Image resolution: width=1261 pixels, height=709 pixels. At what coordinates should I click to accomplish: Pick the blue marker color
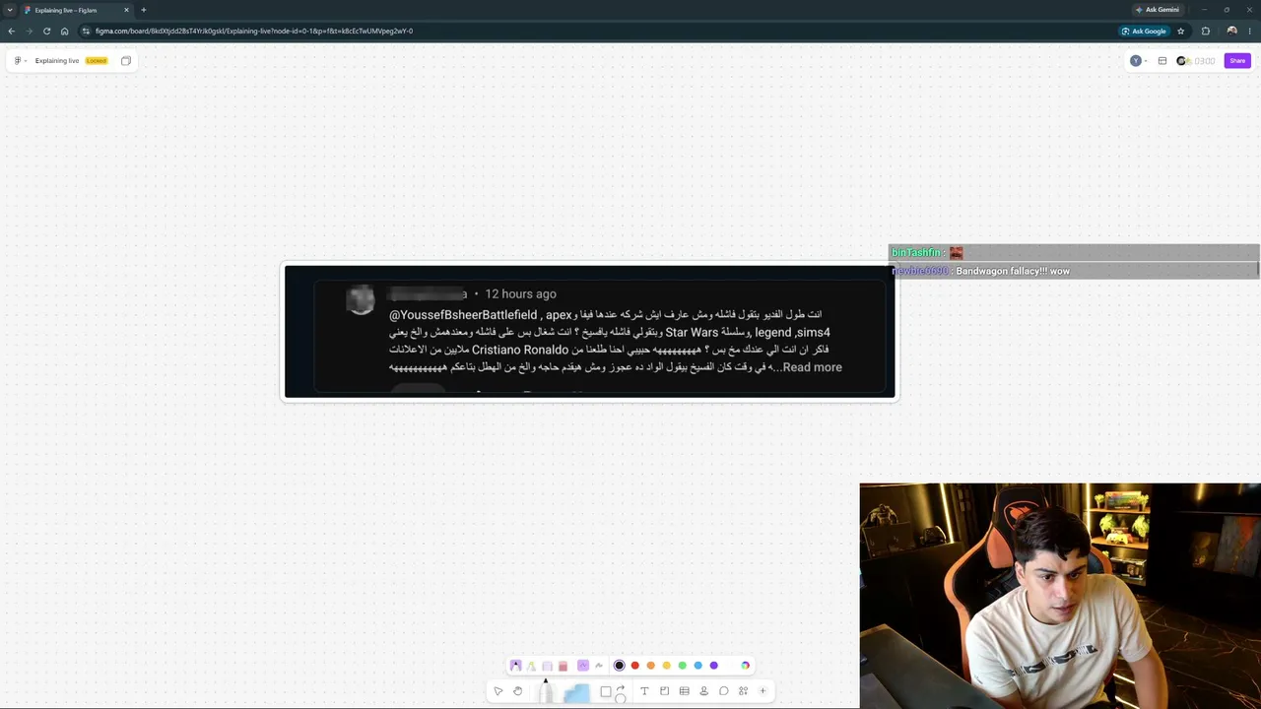(x=697, y=666)
